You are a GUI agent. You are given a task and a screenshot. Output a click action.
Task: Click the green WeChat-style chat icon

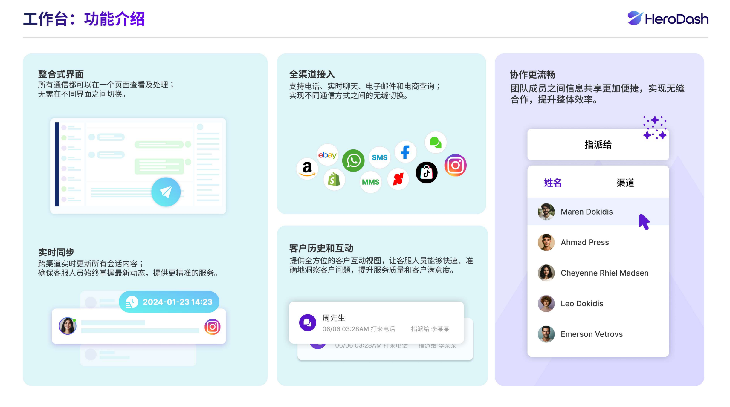click(436, 143)
